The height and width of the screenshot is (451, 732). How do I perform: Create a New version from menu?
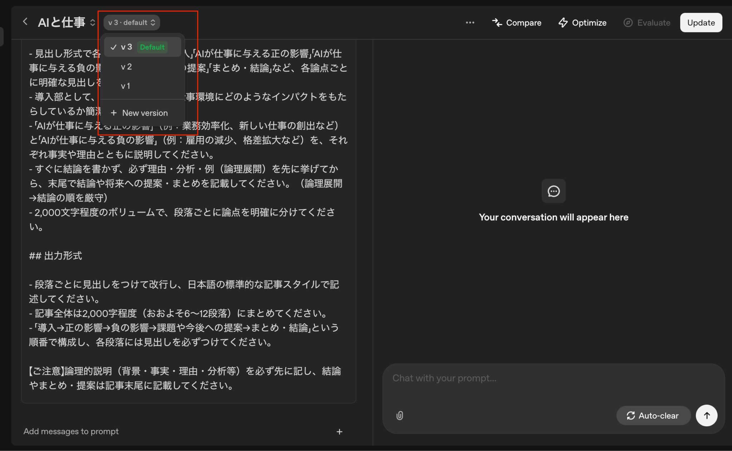(139, 113)
